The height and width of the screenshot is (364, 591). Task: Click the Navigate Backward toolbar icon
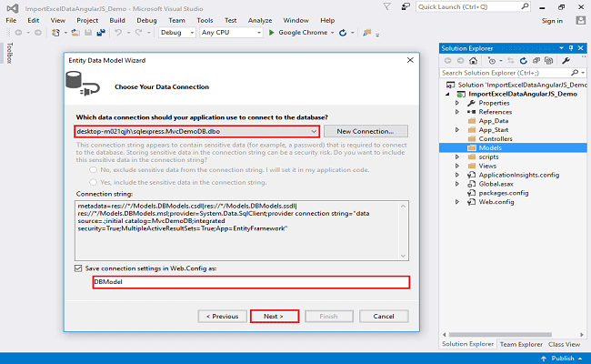18,33
